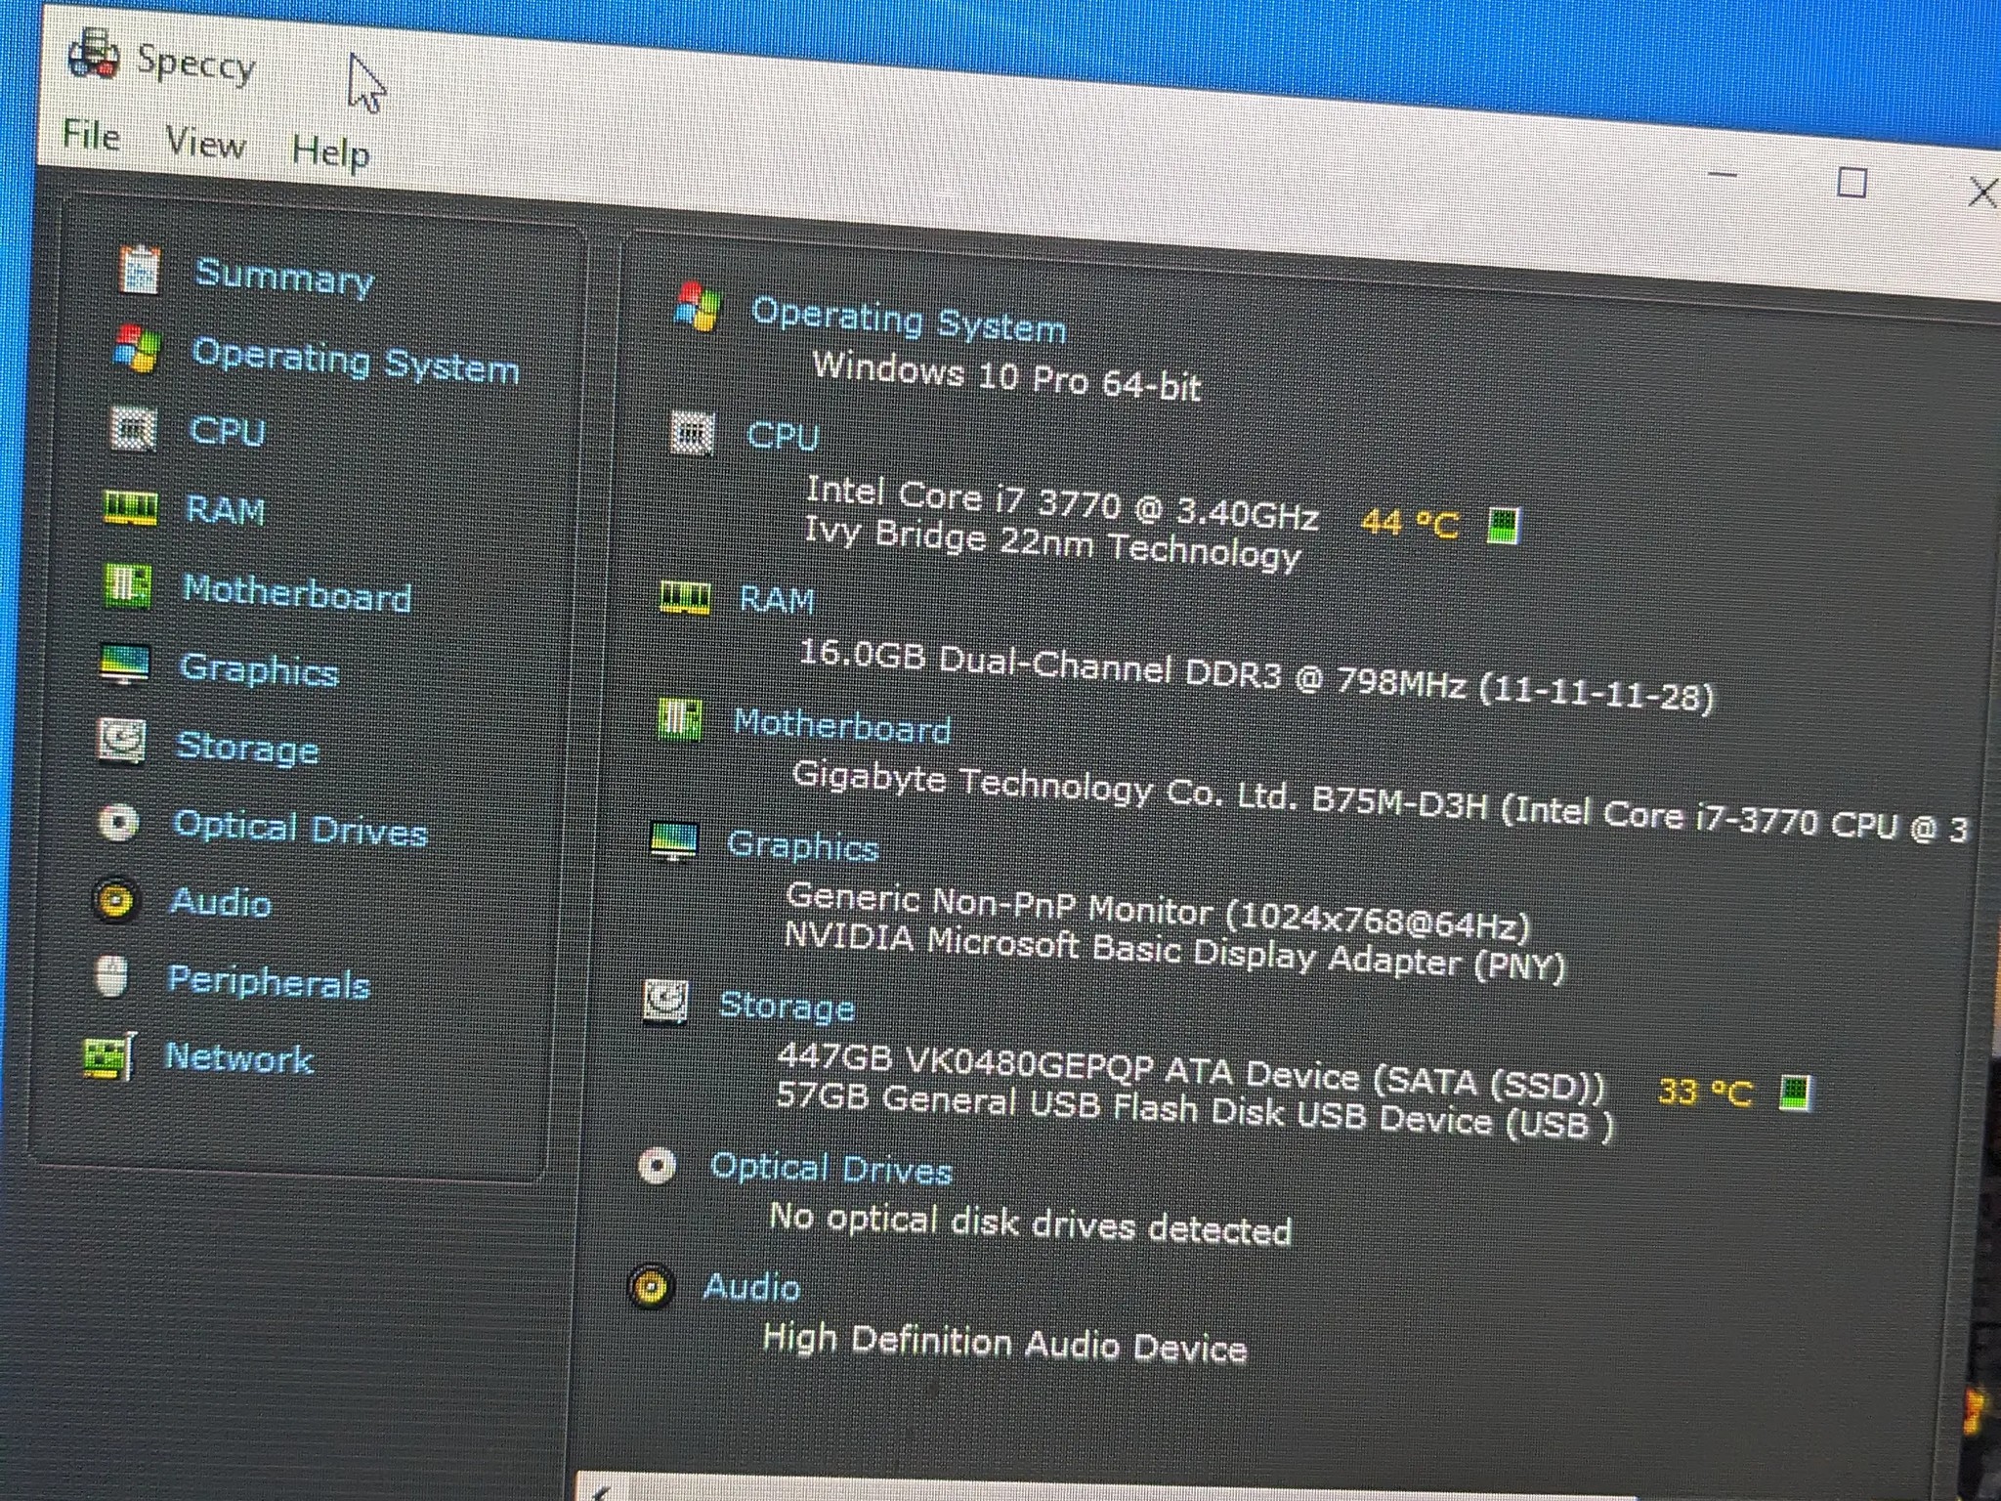Maximize the Speccy window
2001x1501 pixels.
1852,183
